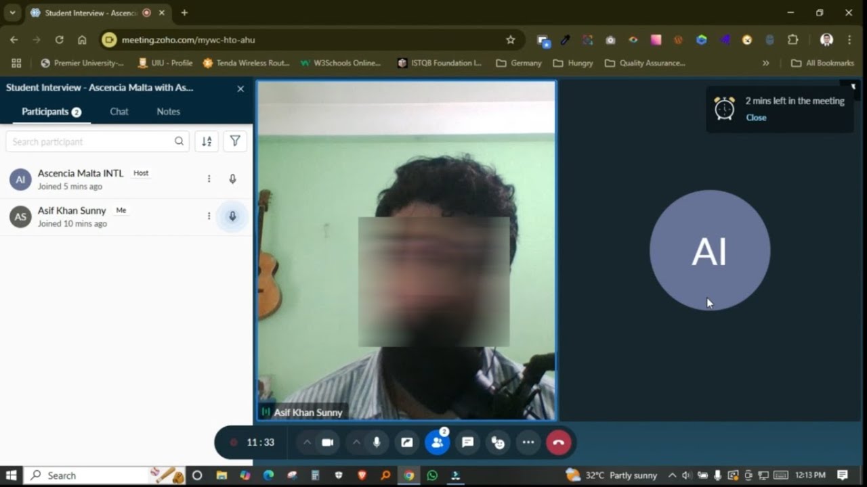Click the AI participant avatar tile

(710, 250)
